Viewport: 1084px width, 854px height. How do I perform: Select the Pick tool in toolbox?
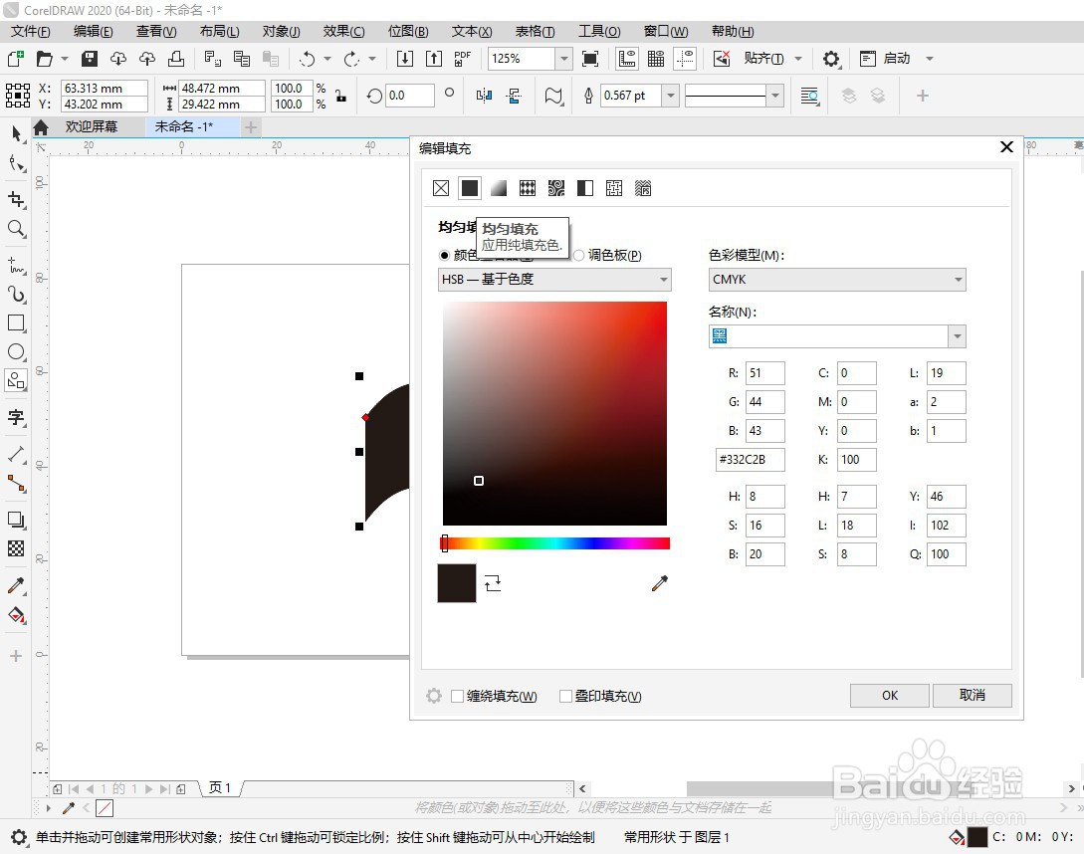coord(17,134)
